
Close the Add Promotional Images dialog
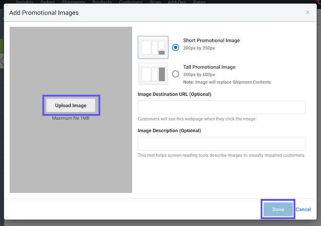[x=308, y=12]
